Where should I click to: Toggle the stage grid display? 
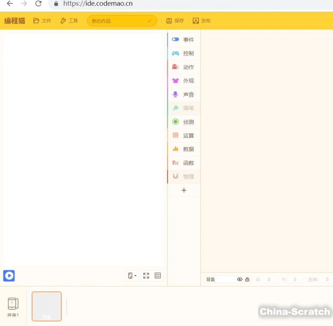158,276
